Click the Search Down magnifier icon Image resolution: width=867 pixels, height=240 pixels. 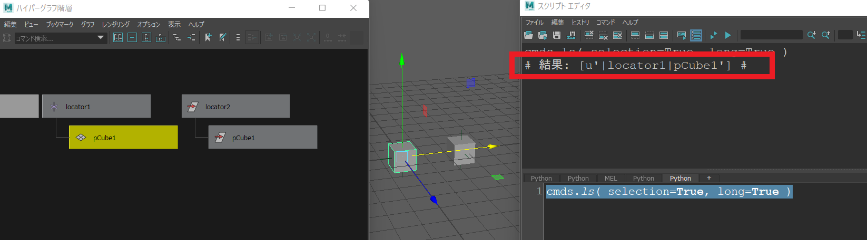point(811,35)
